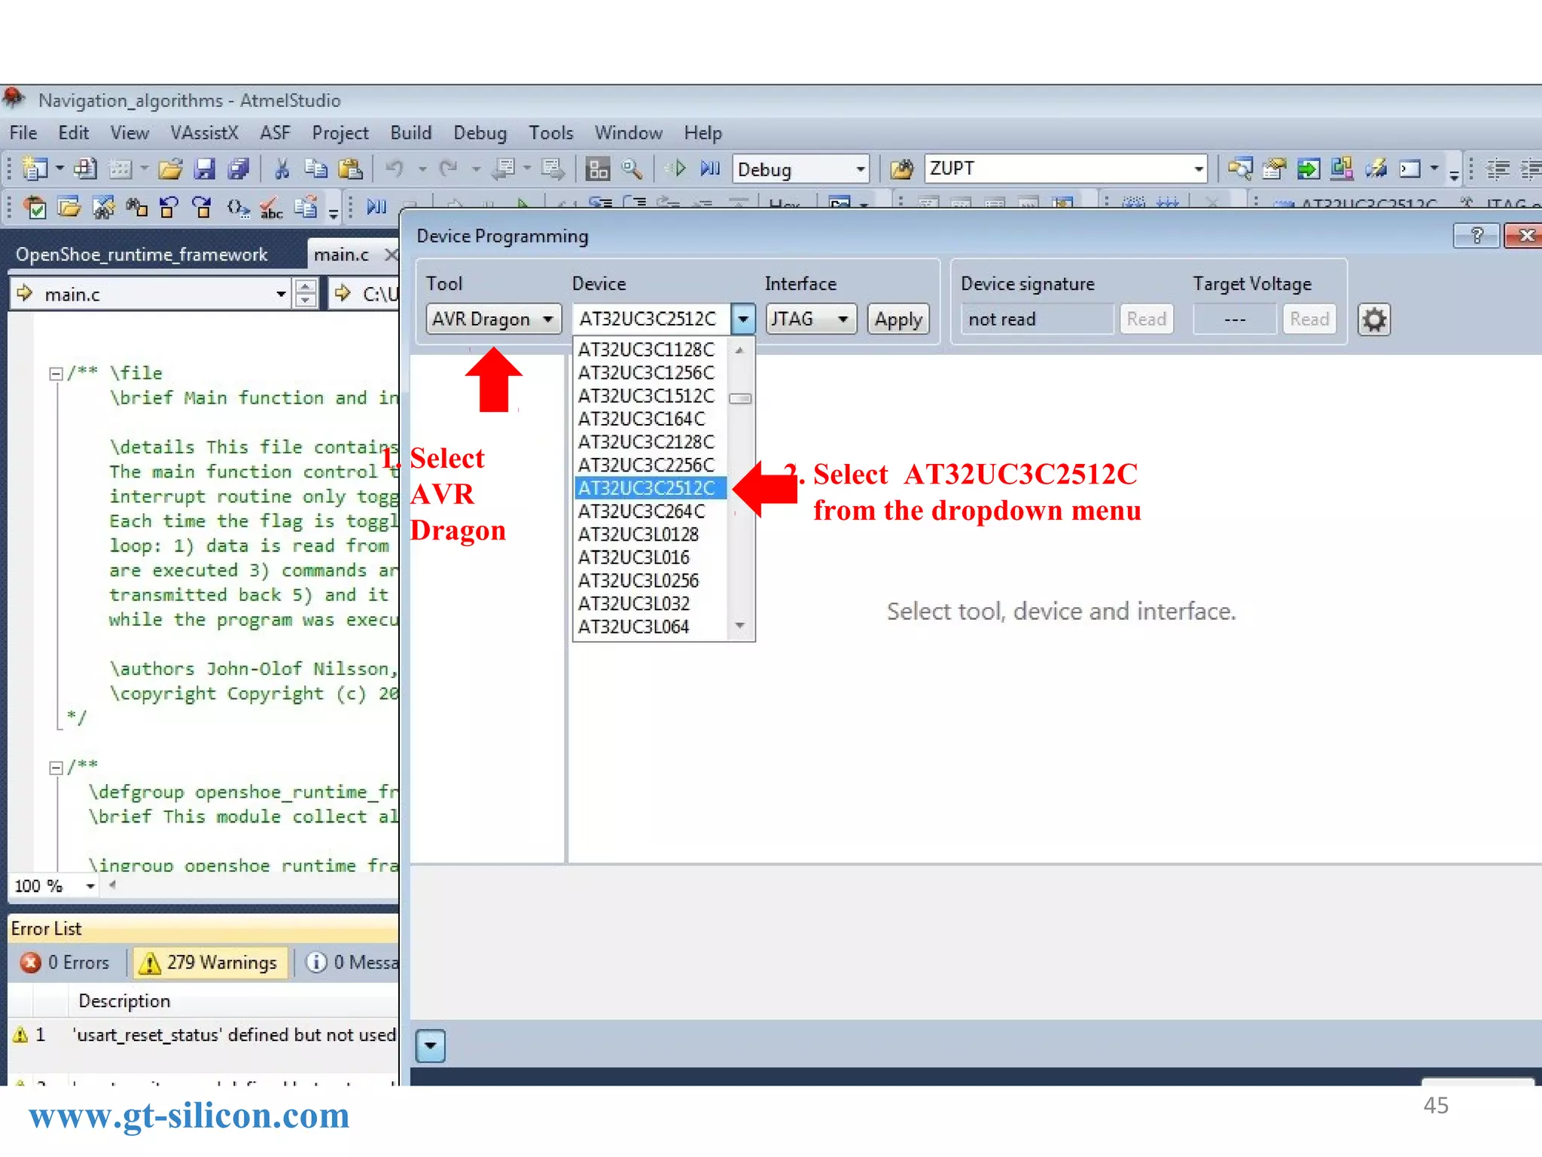Toggle the 279 Warnings filter
Viewport: 1542px width, 1157px height.
click(211, 963)
